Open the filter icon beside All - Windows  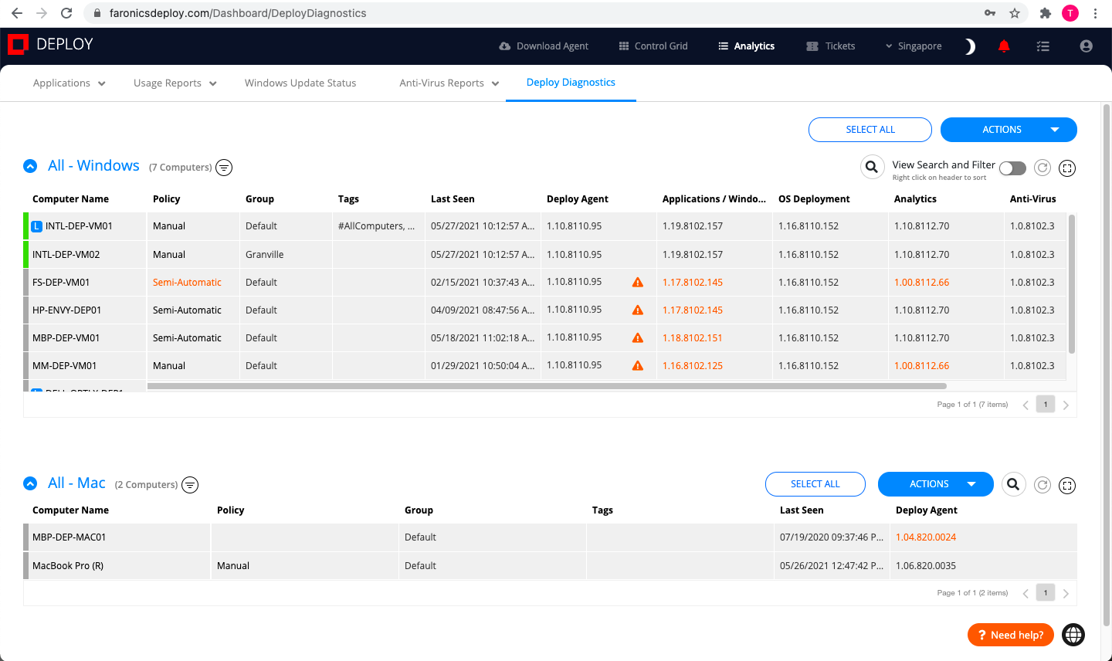(224, 167)
